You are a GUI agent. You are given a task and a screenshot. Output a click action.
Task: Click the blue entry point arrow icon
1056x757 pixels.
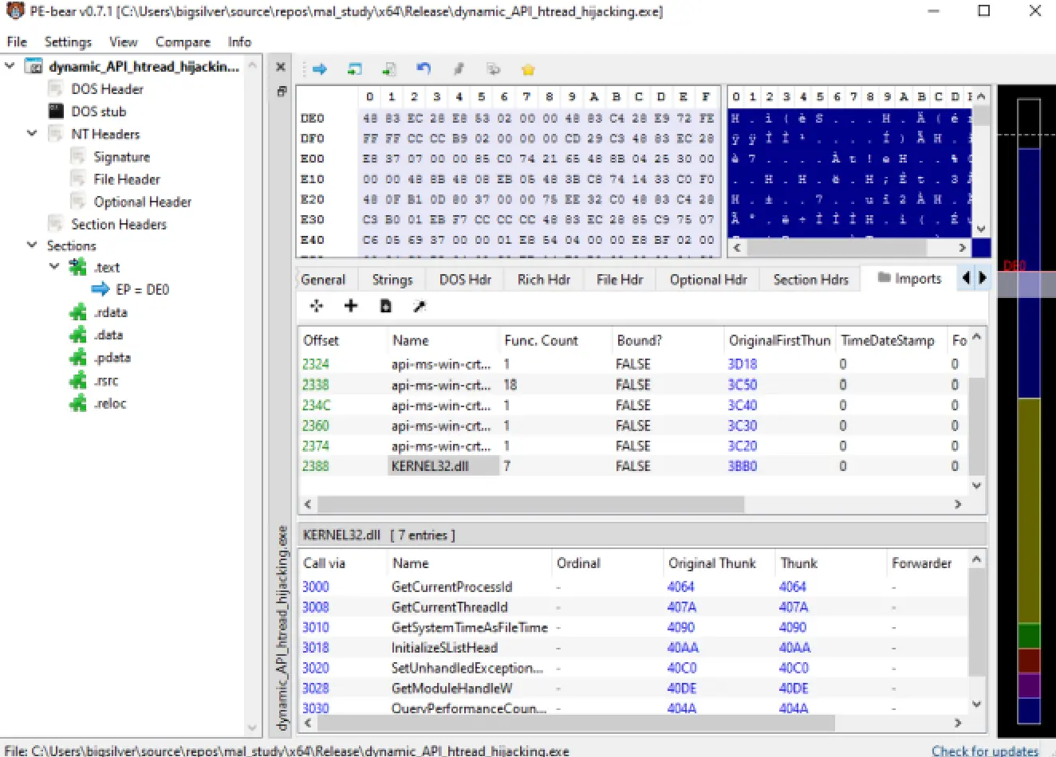(100, 289)
